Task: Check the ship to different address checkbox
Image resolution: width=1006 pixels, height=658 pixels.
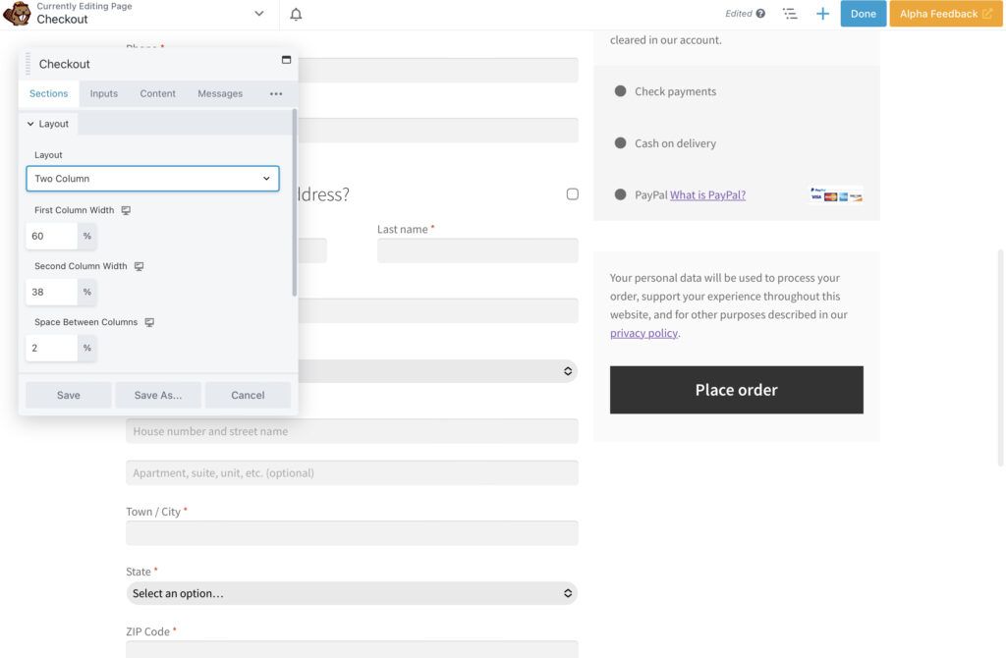Action: (573, 194)
